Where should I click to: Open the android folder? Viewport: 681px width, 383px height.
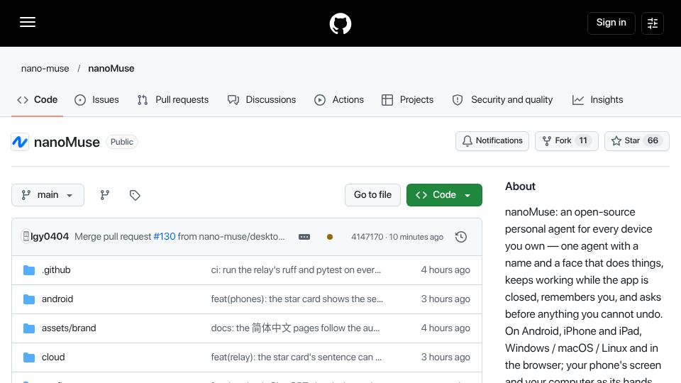click(x=57, y=299)
